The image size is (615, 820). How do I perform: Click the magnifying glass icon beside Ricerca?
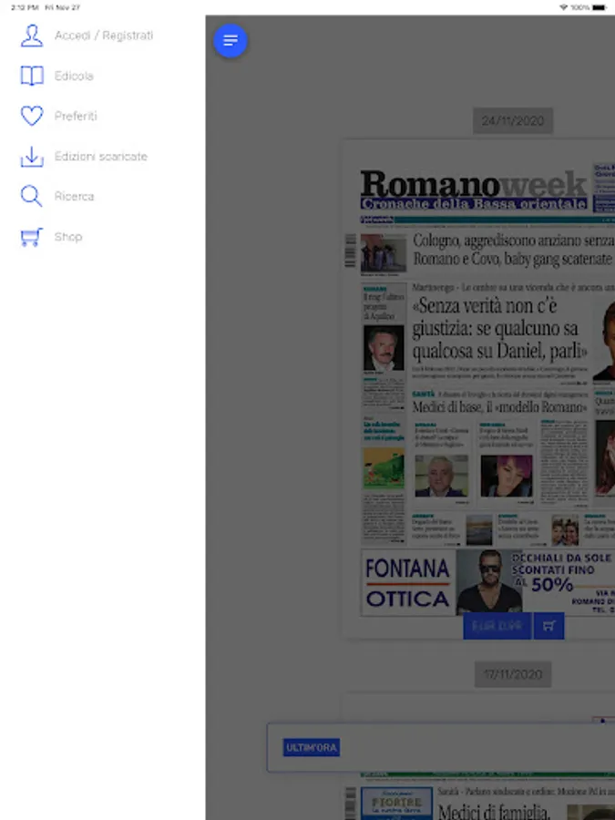coord(31,196)
